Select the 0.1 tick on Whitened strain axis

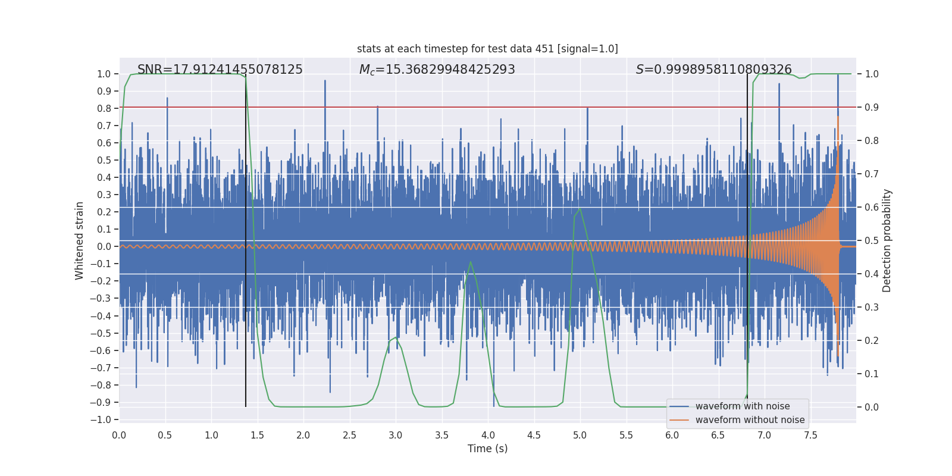click(104, 229)
